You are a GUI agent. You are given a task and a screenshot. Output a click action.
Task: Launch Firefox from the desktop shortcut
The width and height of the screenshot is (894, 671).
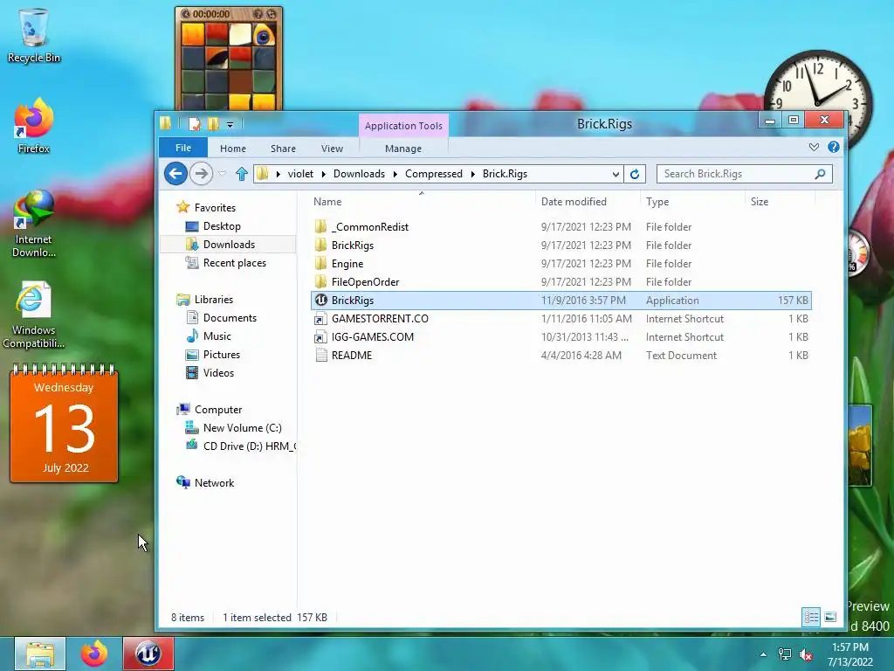pyautogui.click(x=33, y=126)
